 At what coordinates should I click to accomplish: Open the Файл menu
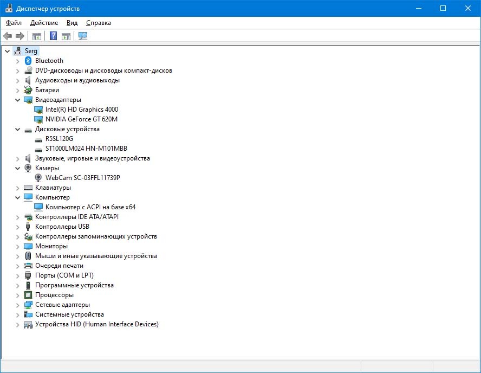(x=14, y=23)
